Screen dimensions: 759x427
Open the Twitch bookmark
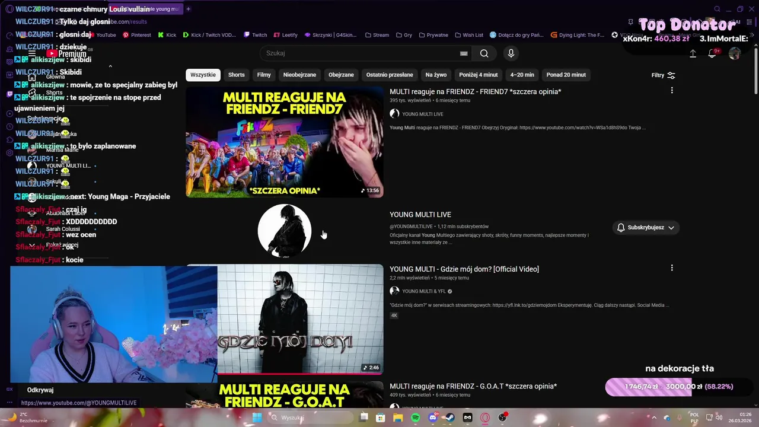click(255, 35)
